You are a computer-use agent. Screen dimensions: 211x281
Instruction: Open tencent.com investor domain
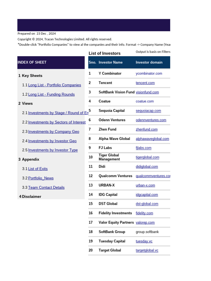(145, 83)
